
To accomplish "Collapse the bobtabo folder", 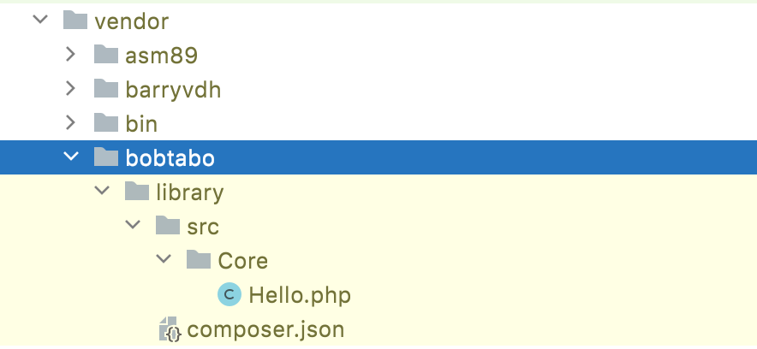I will [x=72, y=157].
